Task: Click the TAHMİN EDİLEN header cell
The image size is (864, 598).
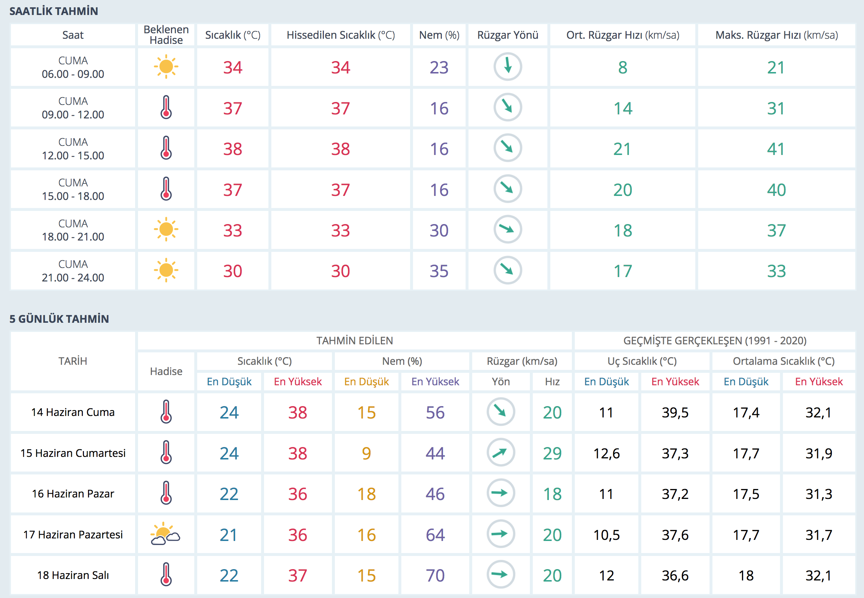Action: coord(354,341)
